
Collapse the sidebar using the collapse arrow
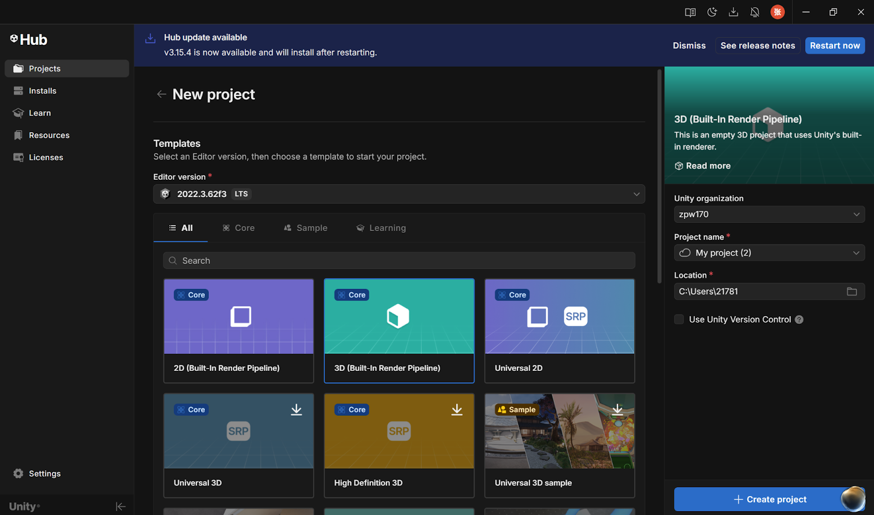point(121,507)
